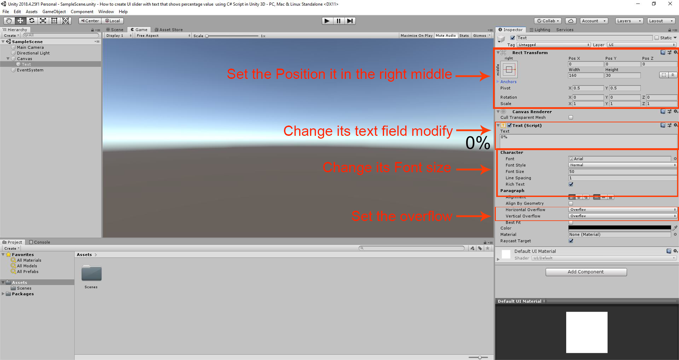Select the Rect tool

(54, 21)
